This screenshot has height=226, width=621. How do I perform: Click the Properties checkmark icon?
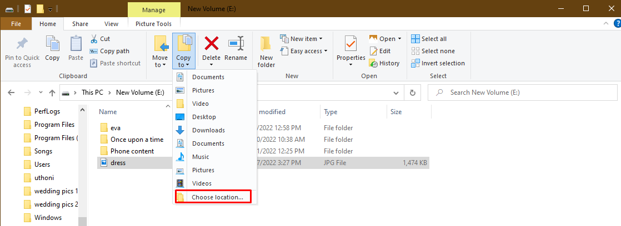click(x=350, y=44)
